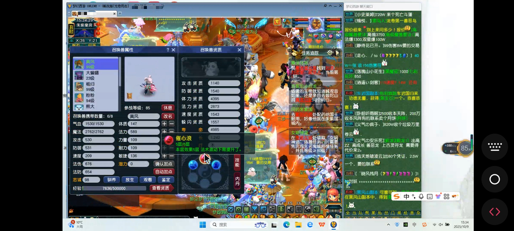Click the 自动加点 auto-allocate button
Screen dimensions: 514x231
pyautogui.click(x=164, y=172)
